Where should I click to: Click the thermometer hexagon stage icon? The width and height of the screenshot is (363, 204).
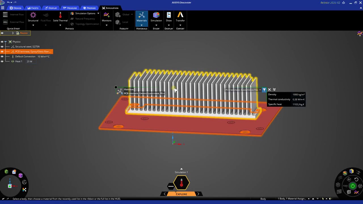(x=181, y=183)
